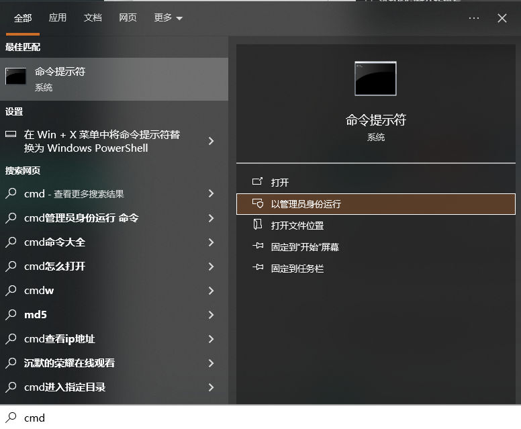Open the three-dots options menu

(x=474, y=18)
